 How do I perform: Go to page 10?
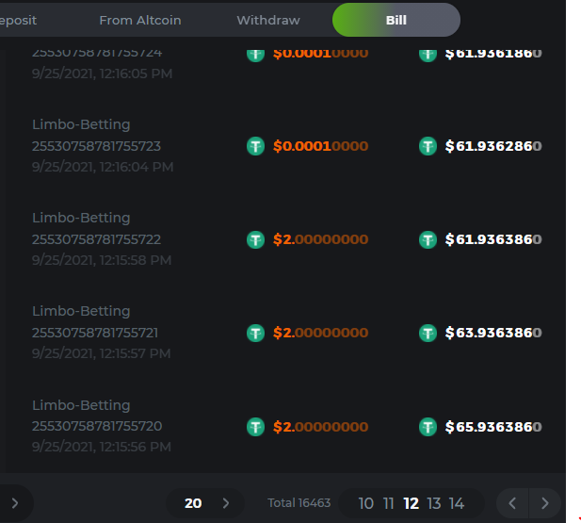click(x=365, y=503)
